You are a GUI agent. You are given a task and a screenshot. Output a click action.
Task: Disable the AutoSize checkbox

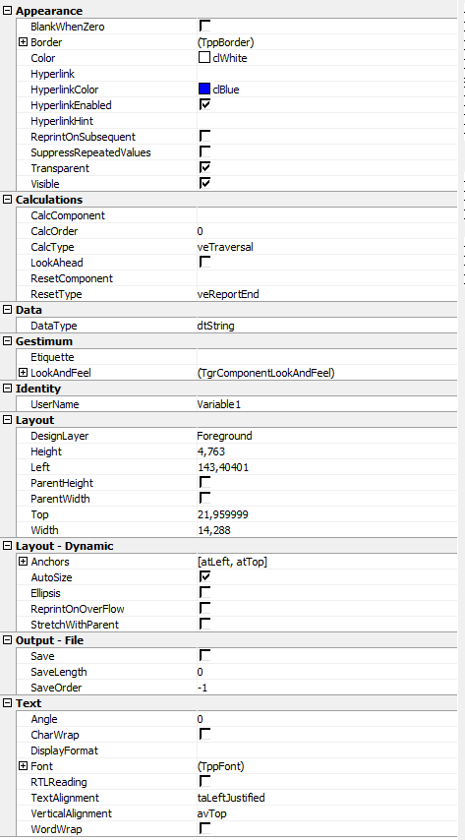click(204, 576)
